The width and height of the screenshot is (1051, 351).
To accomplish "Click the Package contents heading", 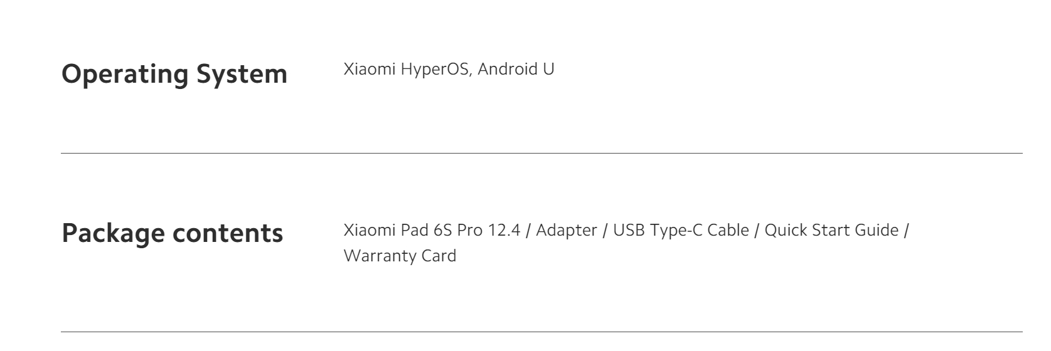I will pos(173,233).
